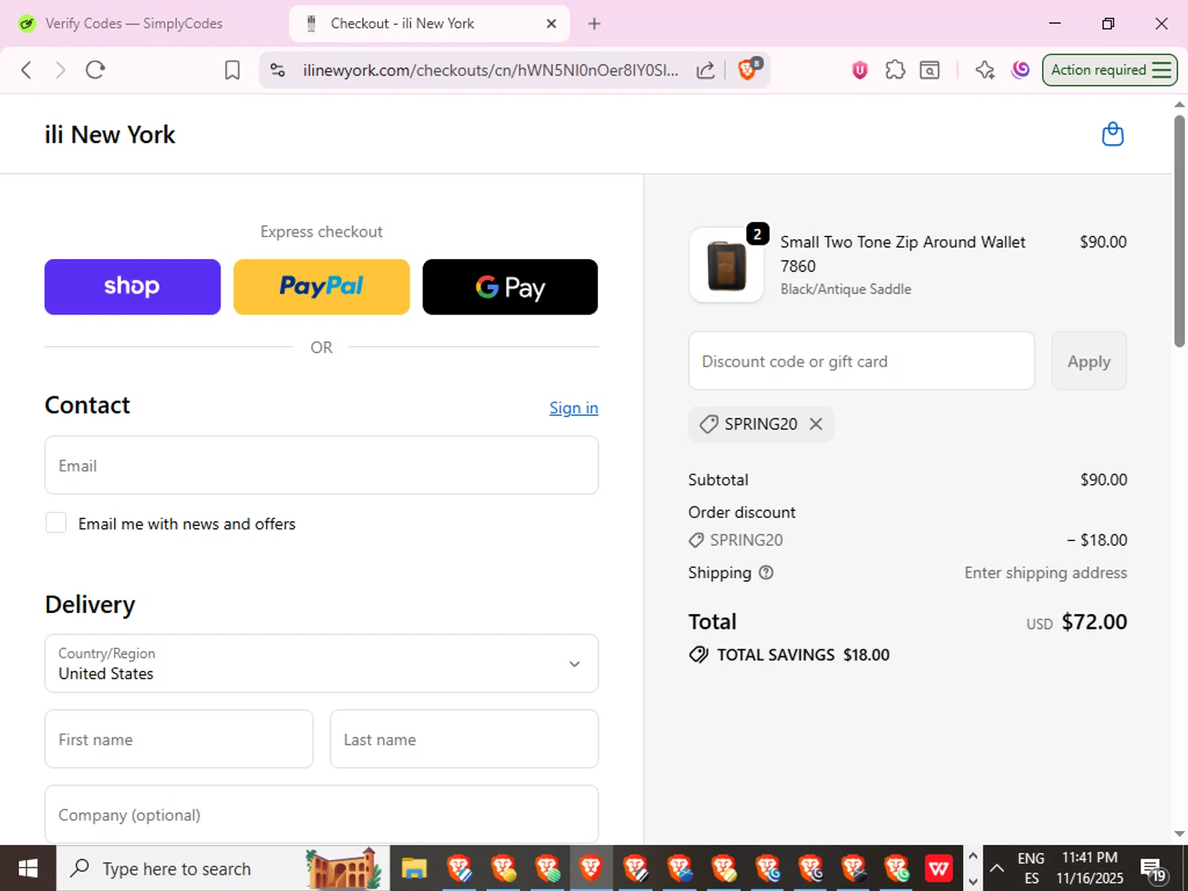Click the Company (optional) field

click(x=322, y=814)
